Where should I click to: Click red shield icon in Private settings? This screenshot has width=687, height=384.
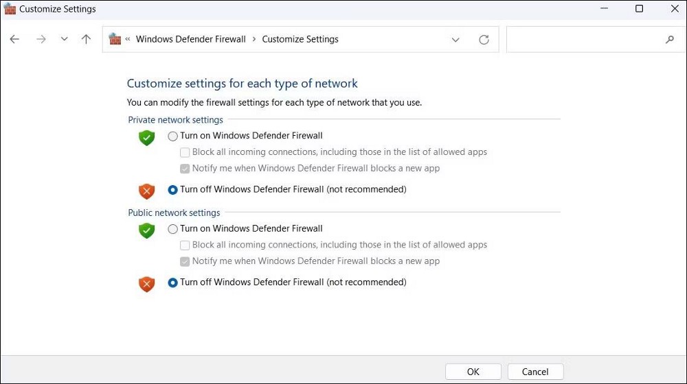147,191
